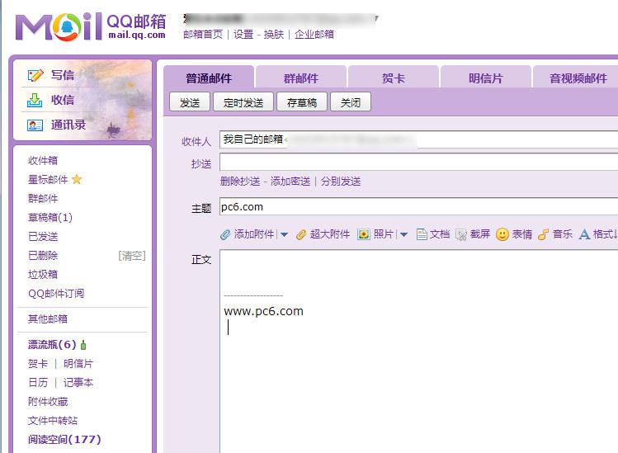The width and height of the screenshot is (618, 453).
Task: Click 写信 compose text link
Action: click(62, 75)
